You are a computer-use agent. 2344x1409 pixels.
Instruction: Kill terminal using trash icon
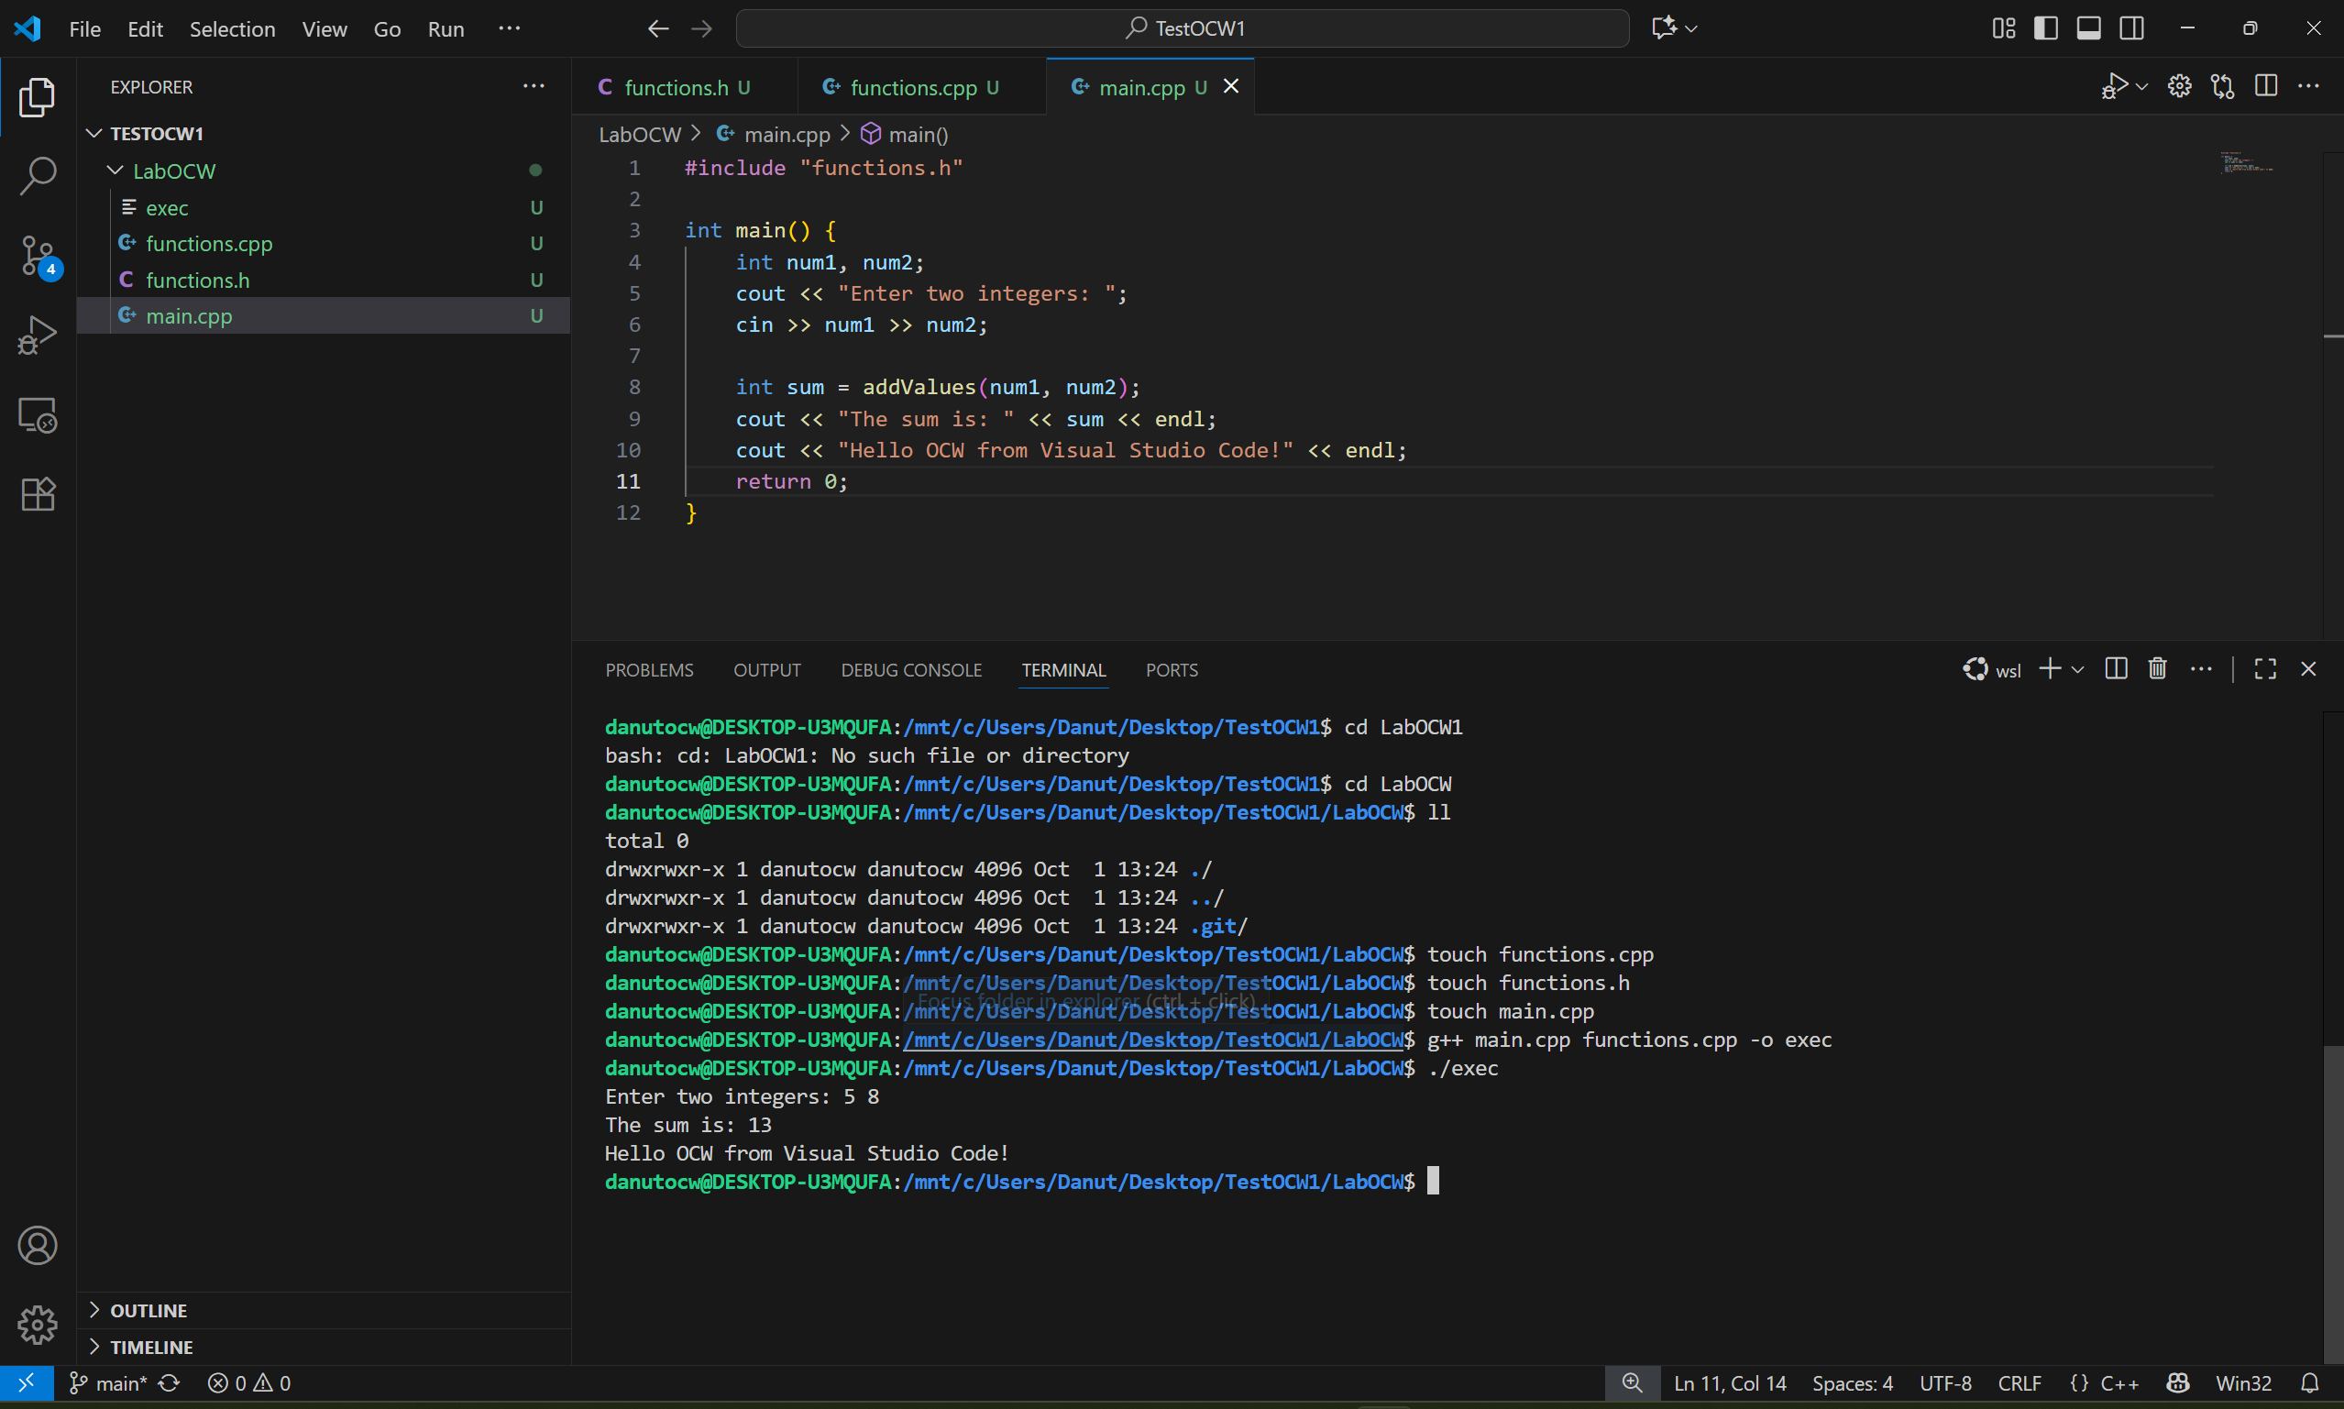(x=2157, y=669)
